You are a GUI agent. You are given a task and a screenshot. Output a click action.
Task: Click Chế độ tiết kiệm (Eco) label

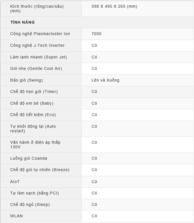click(x=33, y=115)
